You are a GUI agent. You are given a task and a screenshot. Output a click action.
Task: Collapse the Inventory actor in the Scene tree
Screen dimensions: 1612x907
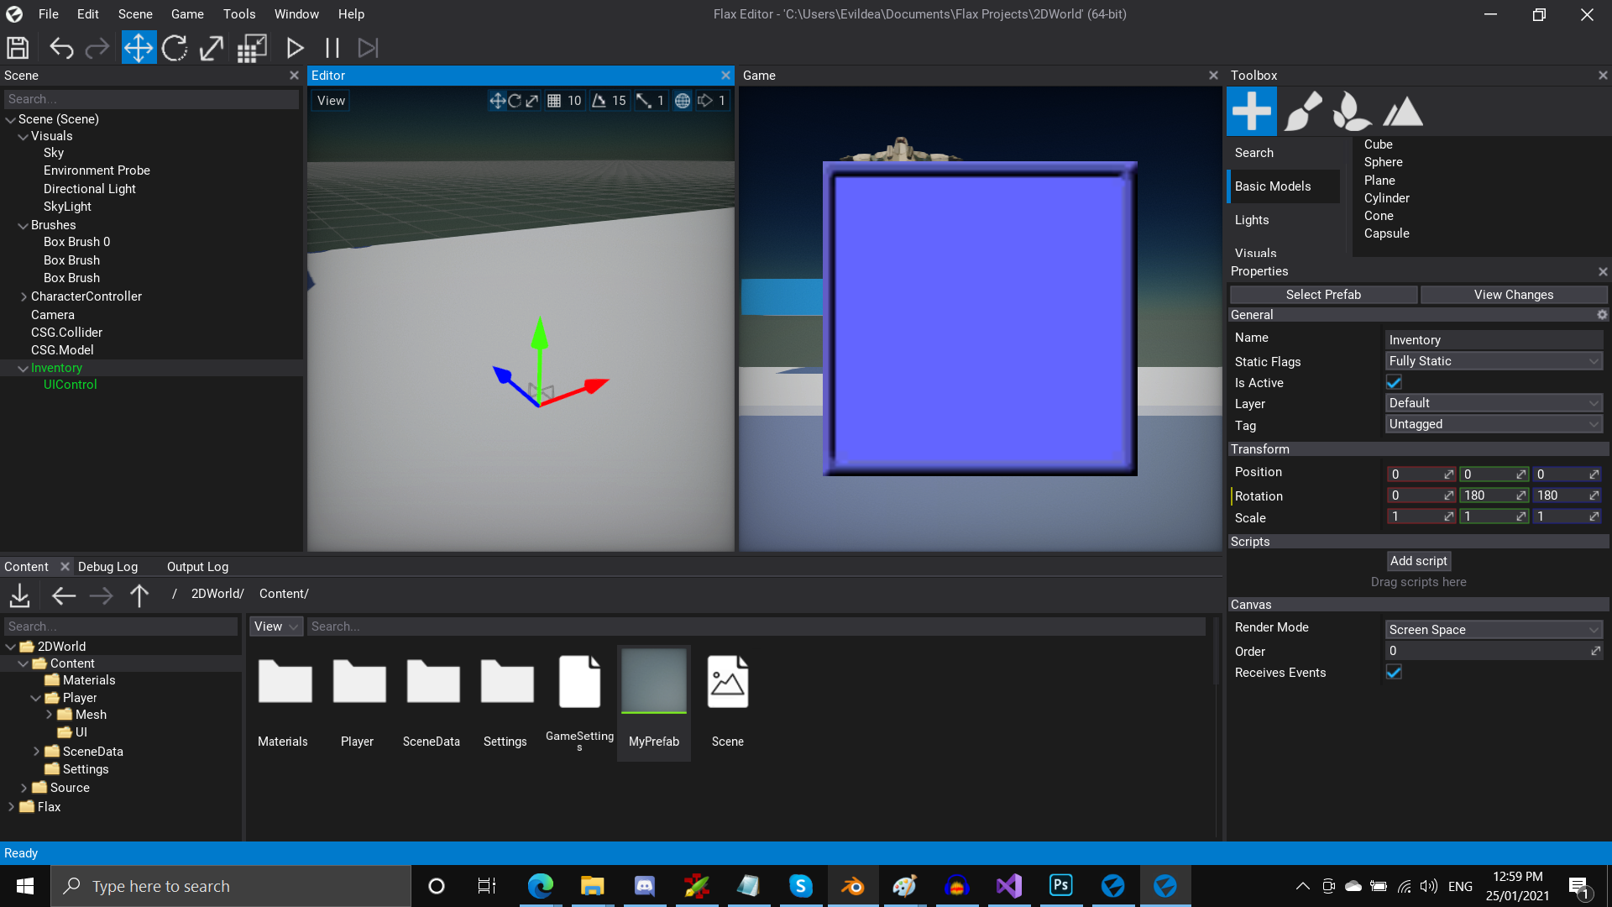pos(22,367)
